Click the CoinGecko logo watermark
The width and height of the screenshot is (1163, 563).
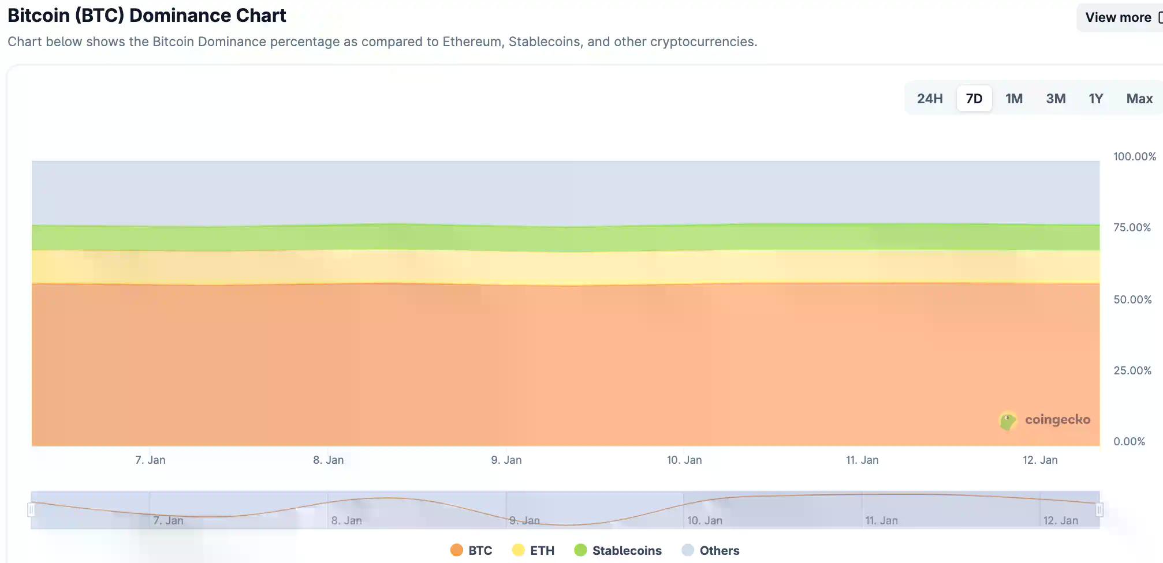click(1045, 420)
